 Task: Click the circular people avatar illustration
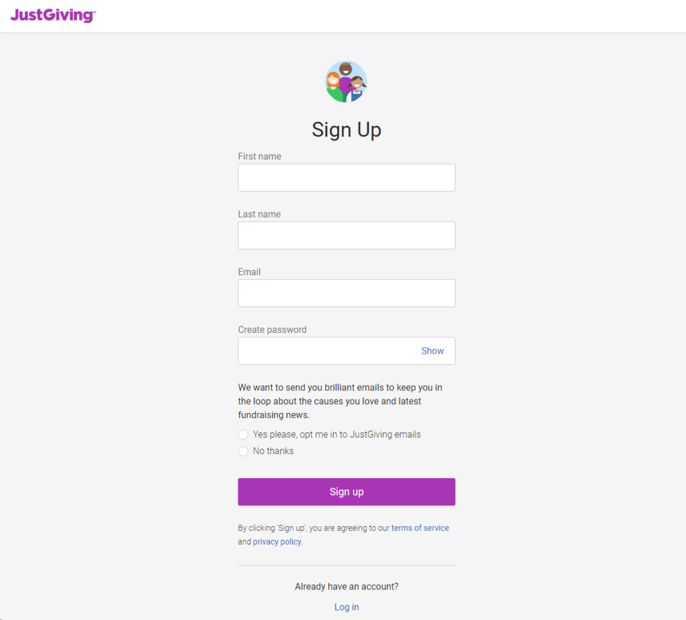tap(346, 82)
